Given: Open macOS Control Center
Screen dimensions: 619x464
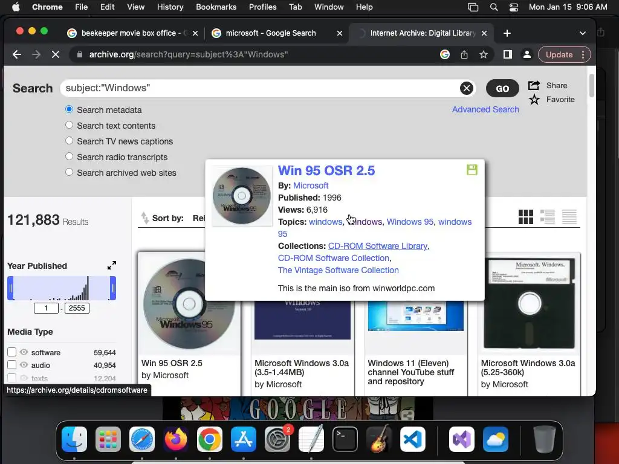Looking at the screenshot, I should 514,7.
